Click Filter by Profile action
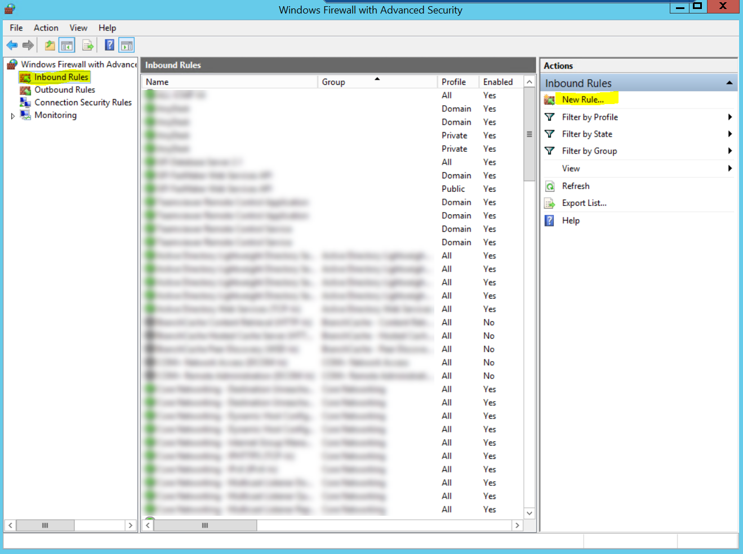The image size is (743, 554). (x=590, y=117)
